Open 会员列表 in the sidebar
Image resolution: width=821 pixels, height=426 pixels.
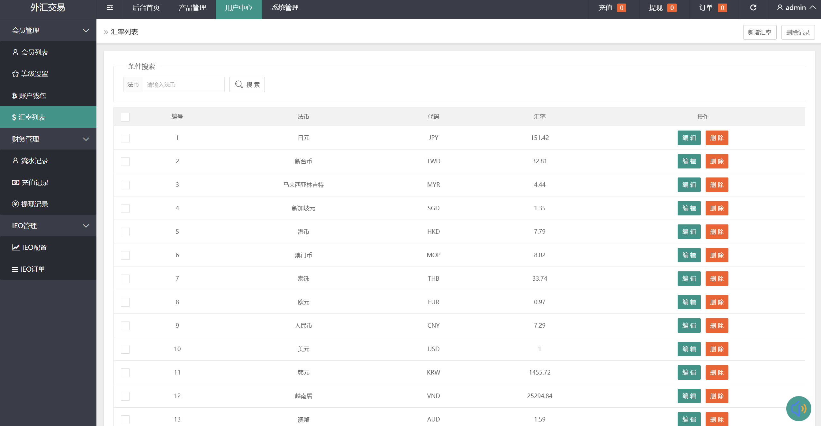[x=48, y=52]
